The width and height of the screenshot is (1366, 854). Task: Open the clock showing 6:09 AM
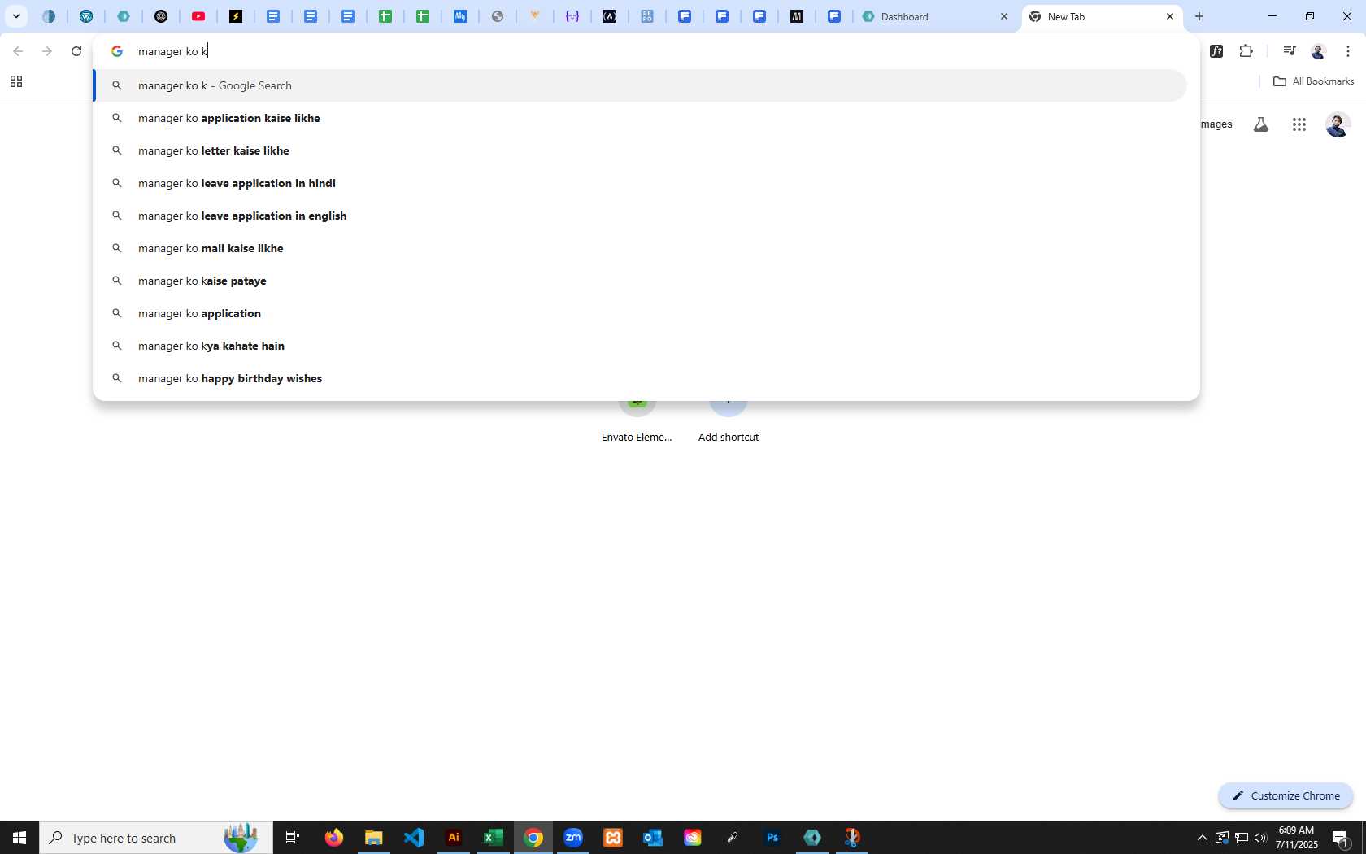pos(1296,838)
